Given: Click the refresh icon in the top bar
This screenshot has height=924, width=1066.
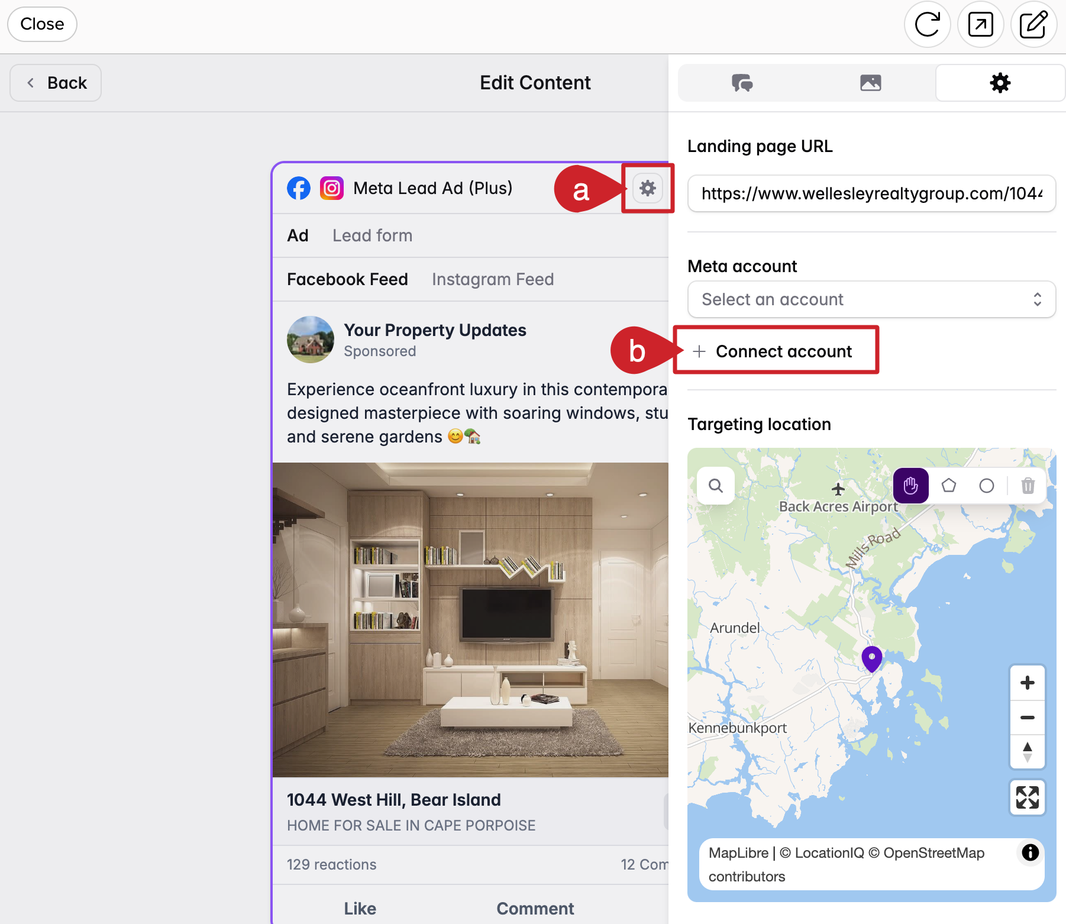Looking at the screenshot, I should [927, 24].
